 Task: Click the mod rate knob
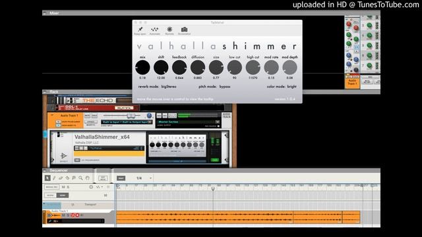271,67
